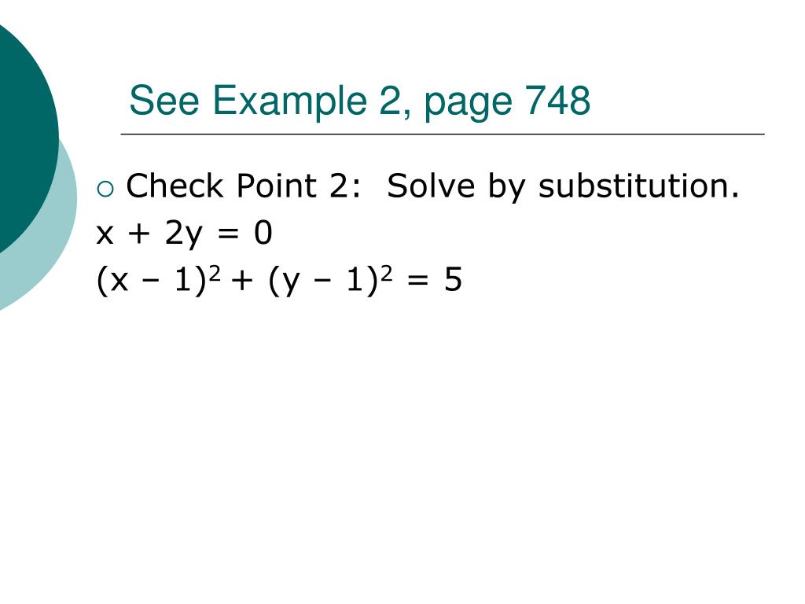Click the number 748 in the title

point(557,100)
